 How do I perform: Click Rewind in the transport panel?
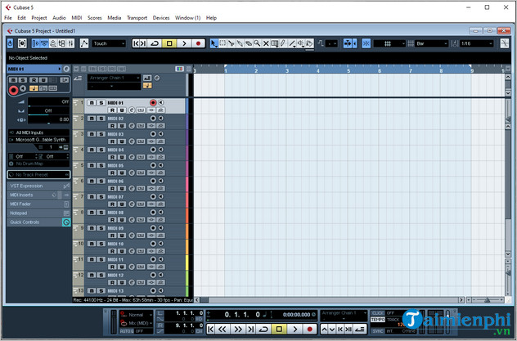[x=223, y=329]
